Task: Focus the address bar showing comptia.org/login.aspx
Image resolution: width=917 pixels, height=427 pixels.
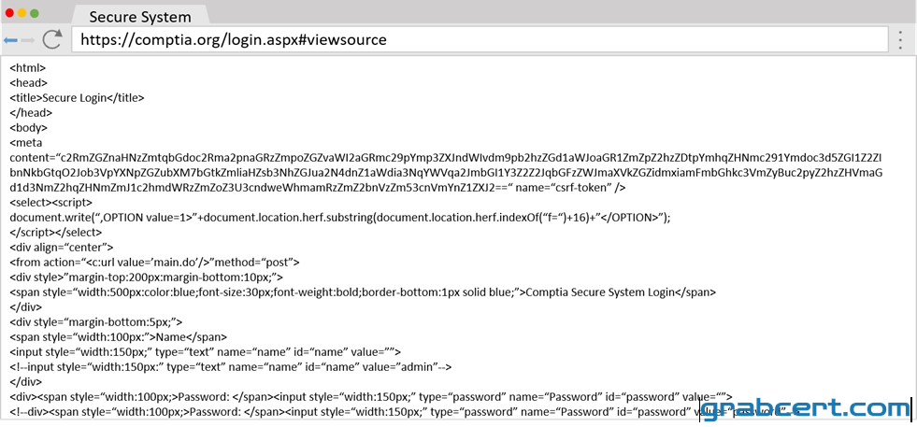Action: pyautogui.click(x=480, y=40)
